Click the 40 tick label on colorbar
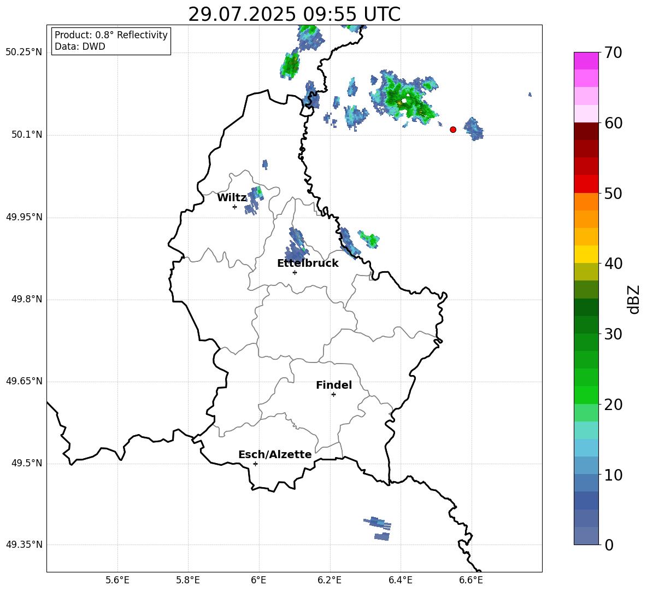The image size is (647, 591). (x=614, y=264)
